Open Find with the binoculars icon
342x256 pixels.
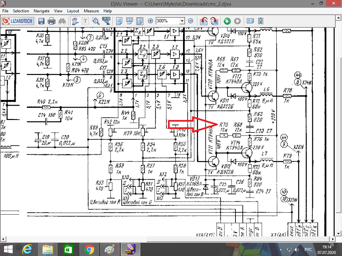click(x=62, y=21)
